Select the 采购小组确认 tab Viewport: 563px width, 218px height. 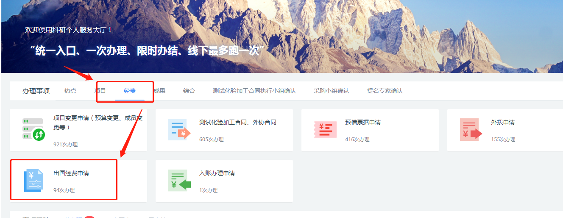332,91
